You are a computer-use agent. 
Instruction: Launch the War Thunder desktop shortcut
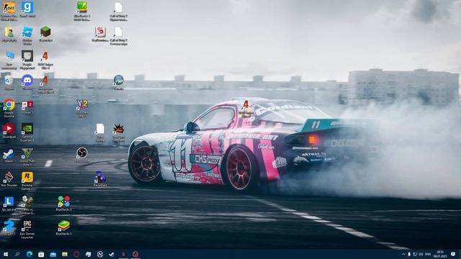pyautogui.click(x=9, y=177)
